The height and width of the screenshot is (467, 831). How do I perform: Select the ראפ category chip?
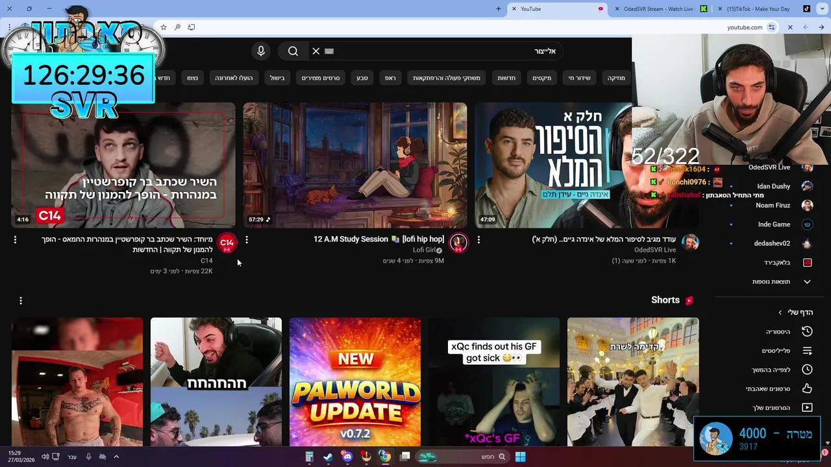390,78
